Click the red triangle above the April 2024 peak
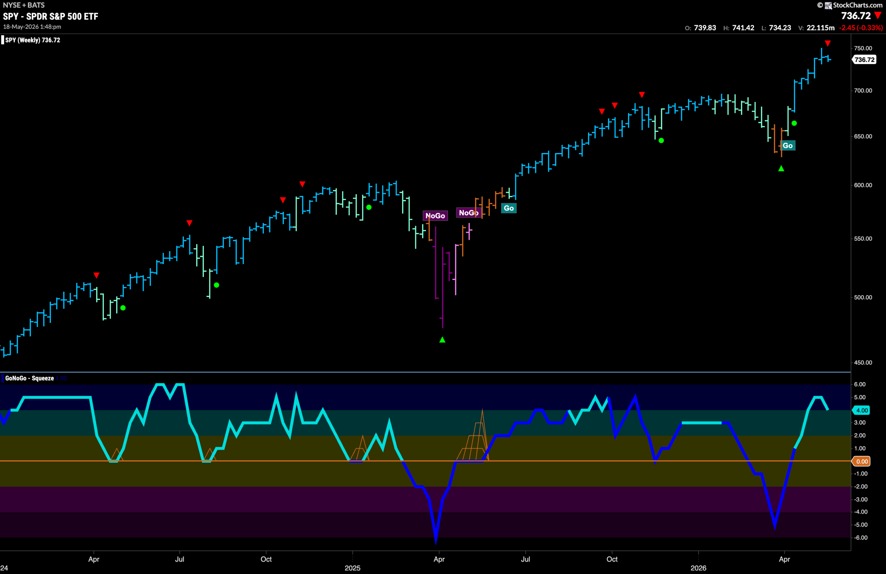This screenshot has height=574, width=886. 97,275
